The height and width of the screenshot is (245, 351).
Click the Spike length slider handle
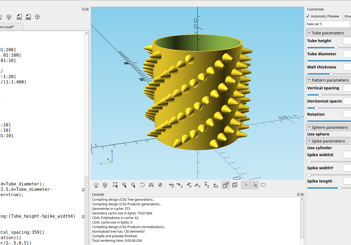tap(339, 188)
